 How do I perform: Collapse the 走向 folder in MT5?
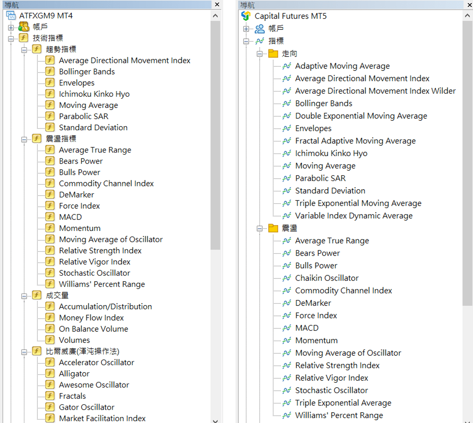pos(260,54)
